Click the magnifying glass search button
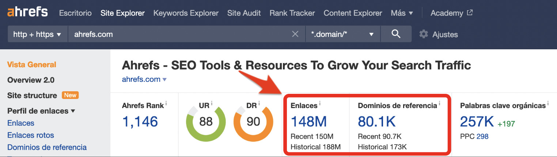The width and height of the screenshot is (557, 157). [396, 34]
